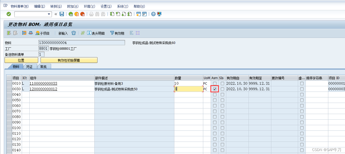
Task: Click the quantity cell showing 10
Action: pyautogui.click(x=188, y=84)
